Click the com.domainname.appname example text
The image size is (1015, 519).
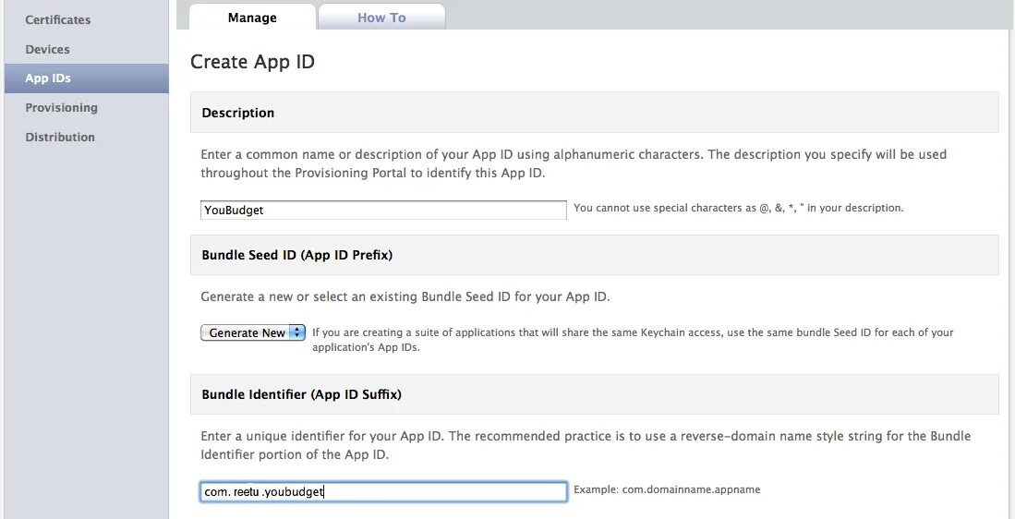pyautogui.click(x=667, y=489)
